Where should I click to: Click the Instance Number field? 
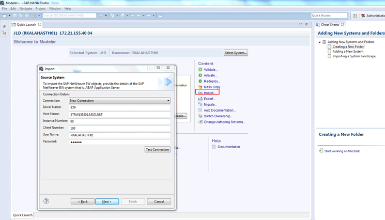pyautogui.click(x=119, y=121)
